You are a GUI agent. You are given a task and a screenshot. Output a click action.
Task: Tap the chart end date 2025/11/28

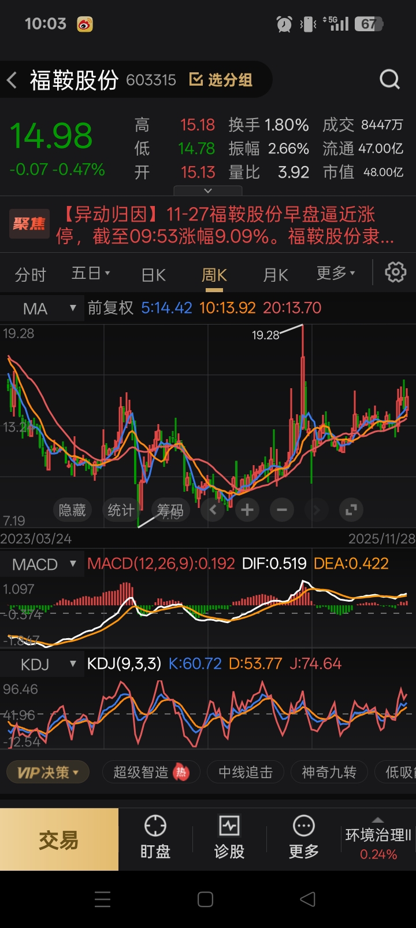click(x=381, y=539)
